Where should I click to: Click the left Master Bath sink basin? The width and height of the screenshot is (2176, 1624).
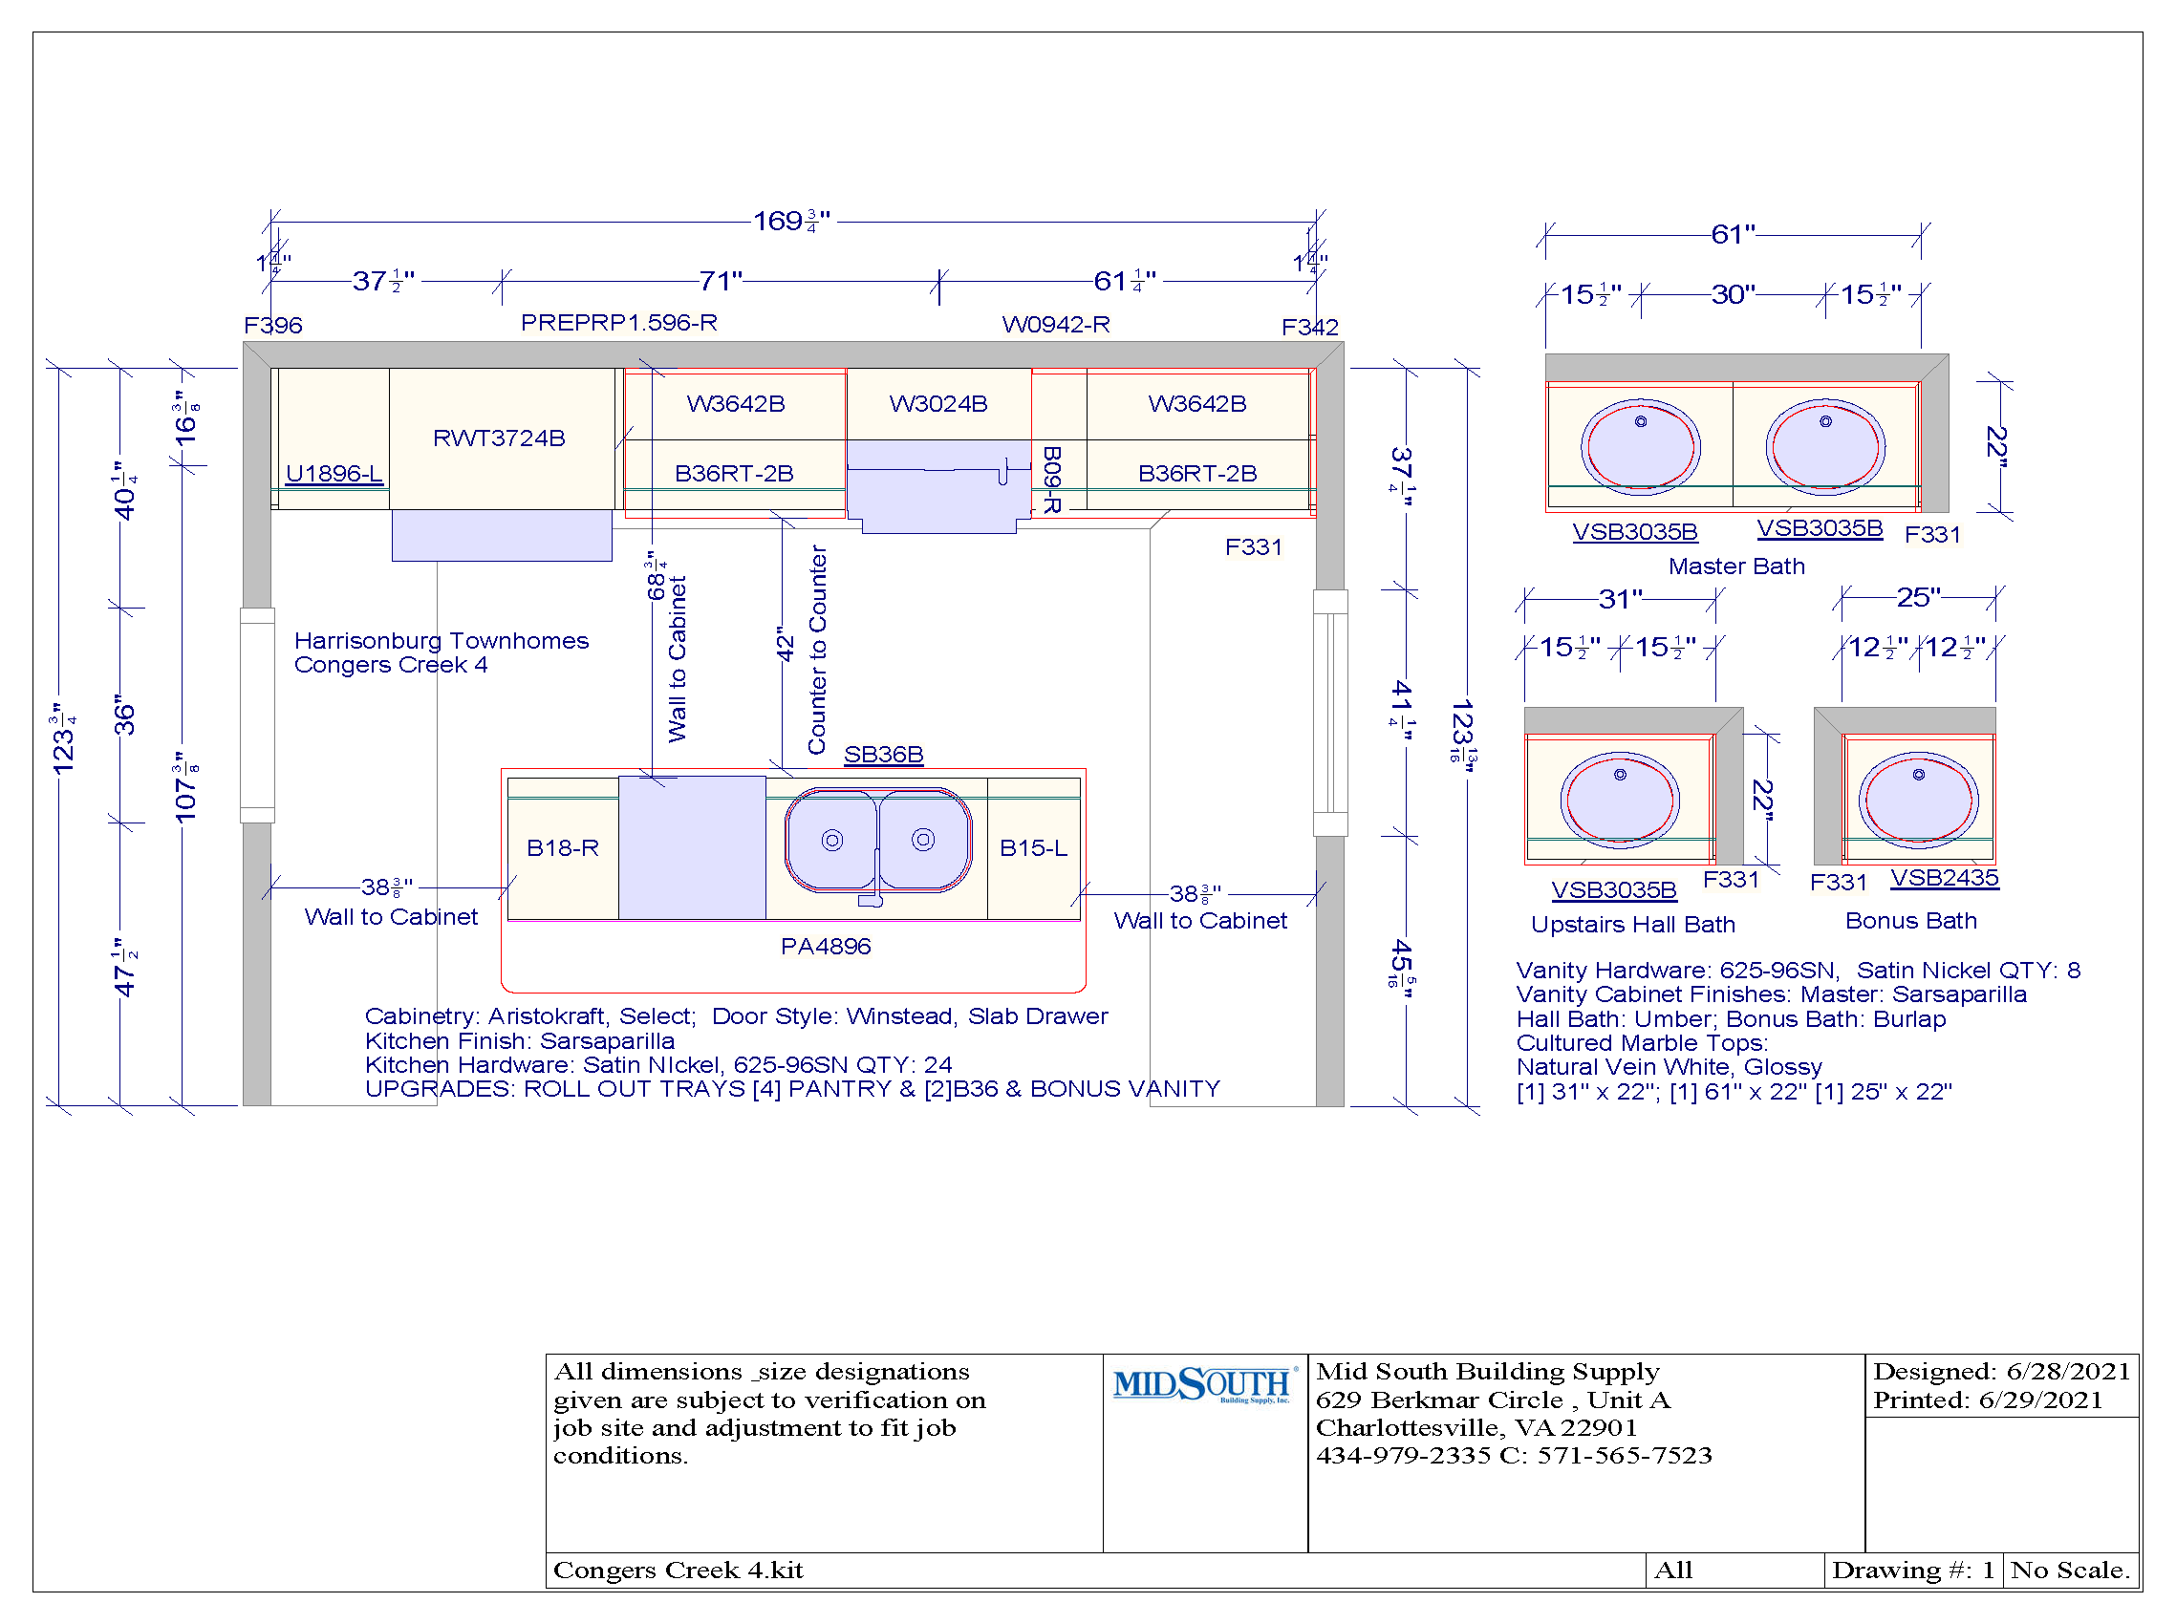click(x=1639, y=447)
